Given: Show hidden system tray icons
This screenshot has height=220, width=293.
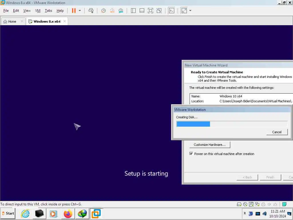Looking at the screenshot, I should point(245,213).
